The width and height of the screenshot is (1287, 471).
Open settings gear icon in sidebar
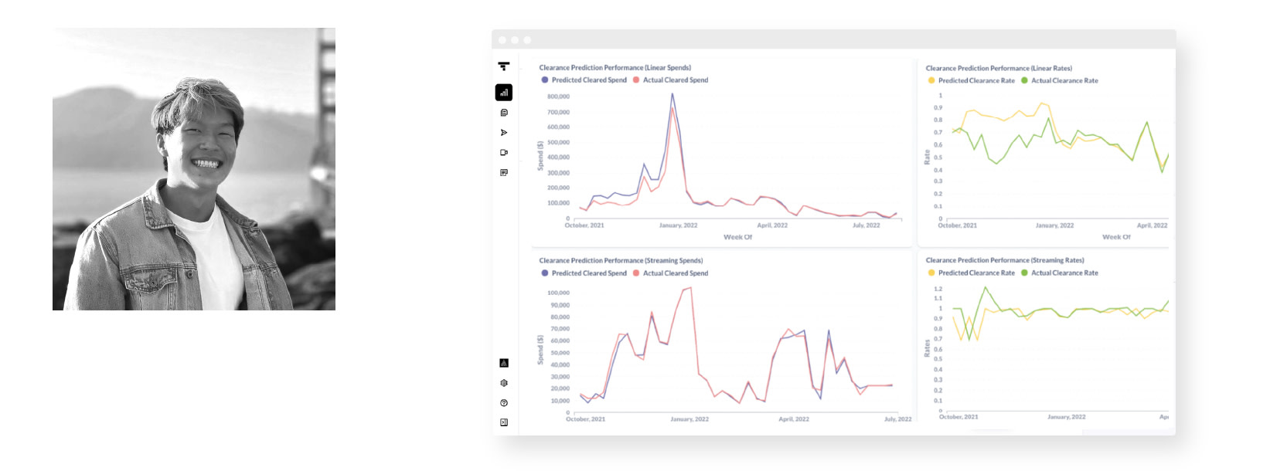point(504,383)
